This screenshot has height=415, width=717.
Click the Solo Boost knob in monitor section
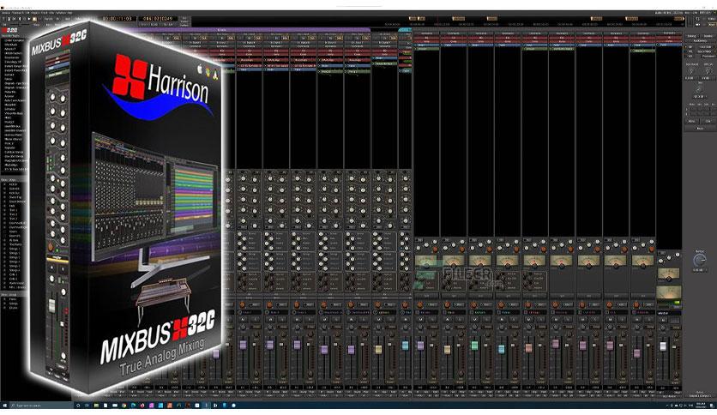pos(691,71)
